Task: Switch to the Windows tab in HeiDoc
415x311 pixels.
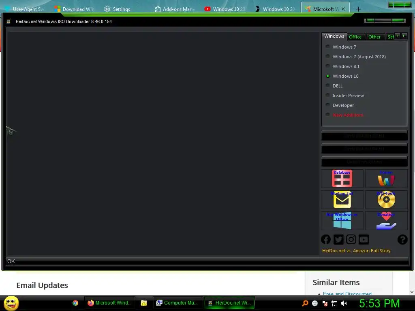Action: (x=334, y=36)
